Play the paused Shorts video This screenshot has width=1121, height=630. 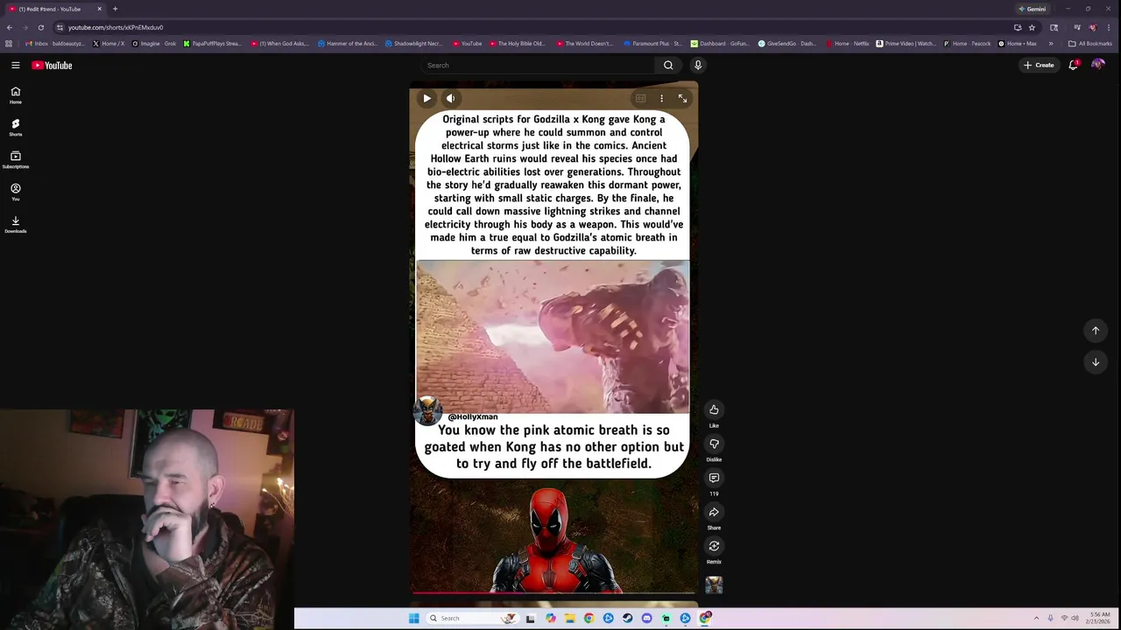(x=427, y=99)
